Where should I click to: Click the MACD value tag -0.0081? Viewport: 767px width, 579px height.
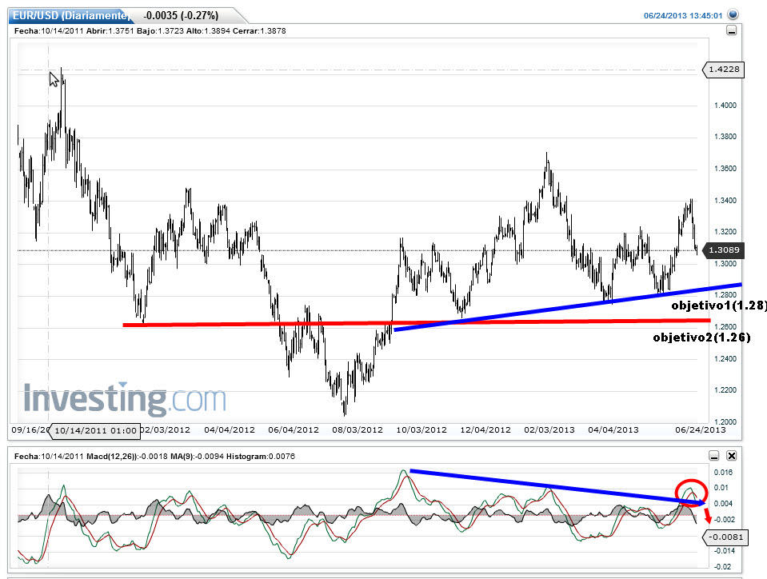(727, 537)
